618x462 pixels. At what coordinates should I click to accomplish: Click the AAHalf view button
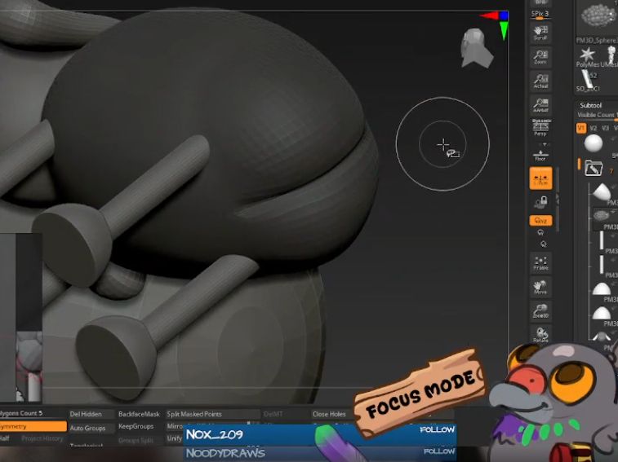pyautogui.click(x=540, y=104)
